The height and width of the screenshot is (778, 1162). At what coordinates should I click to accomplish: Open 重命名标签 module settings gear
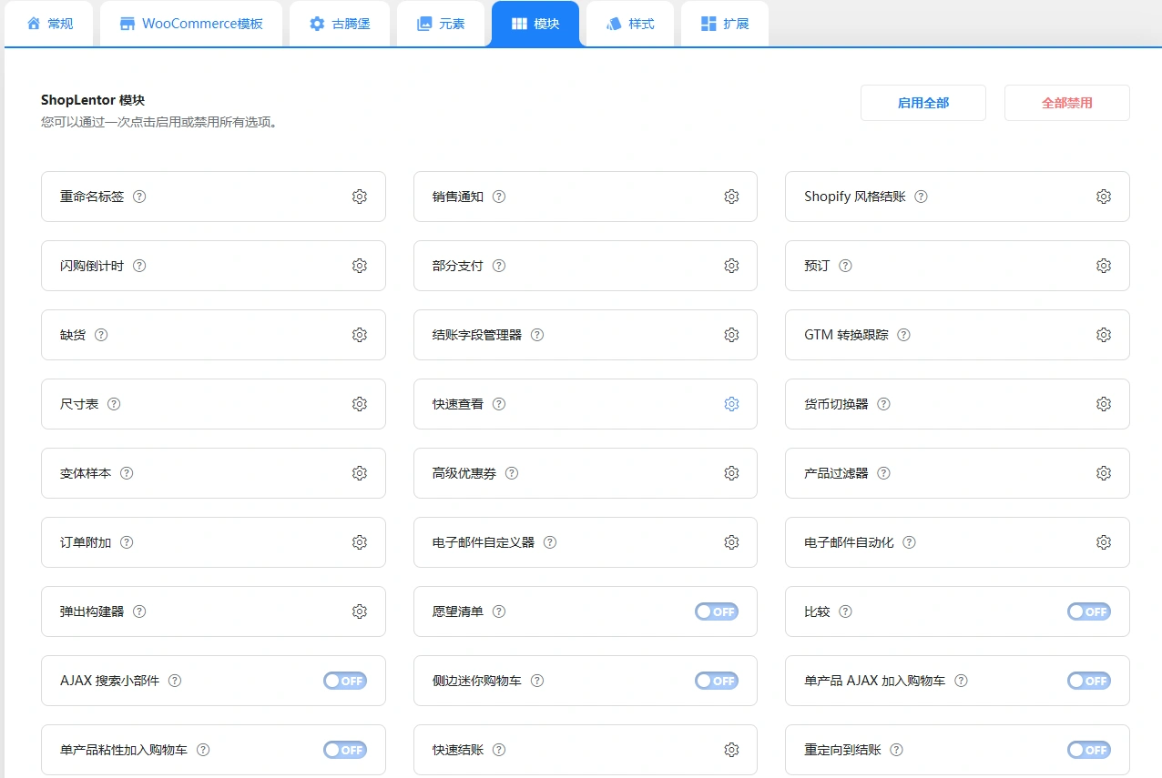pos(359,196)
